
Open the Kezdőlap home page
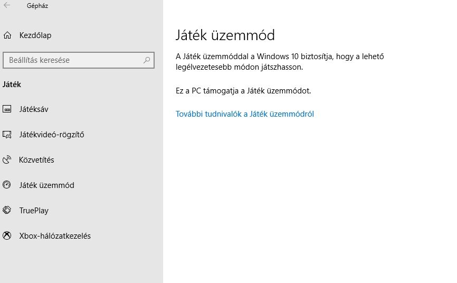click(35, 35)
